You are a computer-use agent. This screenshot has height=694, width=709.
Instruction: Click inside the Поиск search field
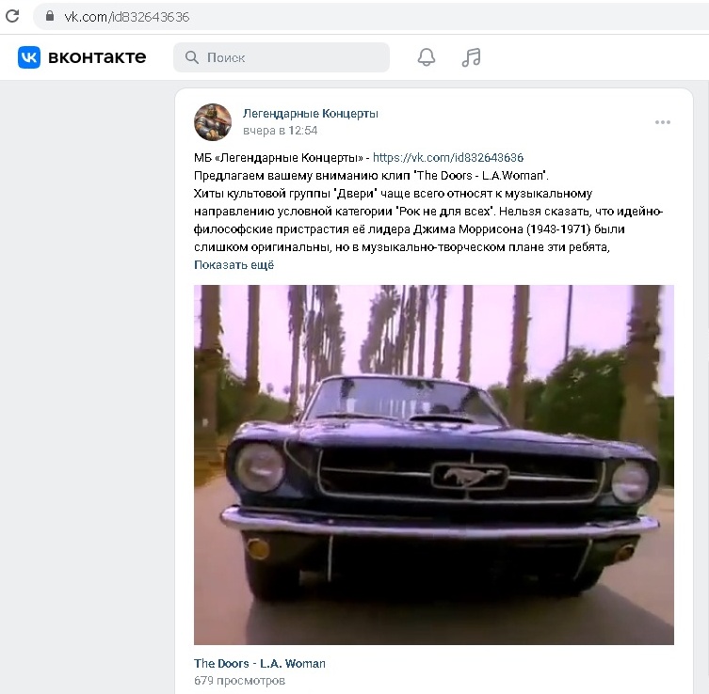282,57
